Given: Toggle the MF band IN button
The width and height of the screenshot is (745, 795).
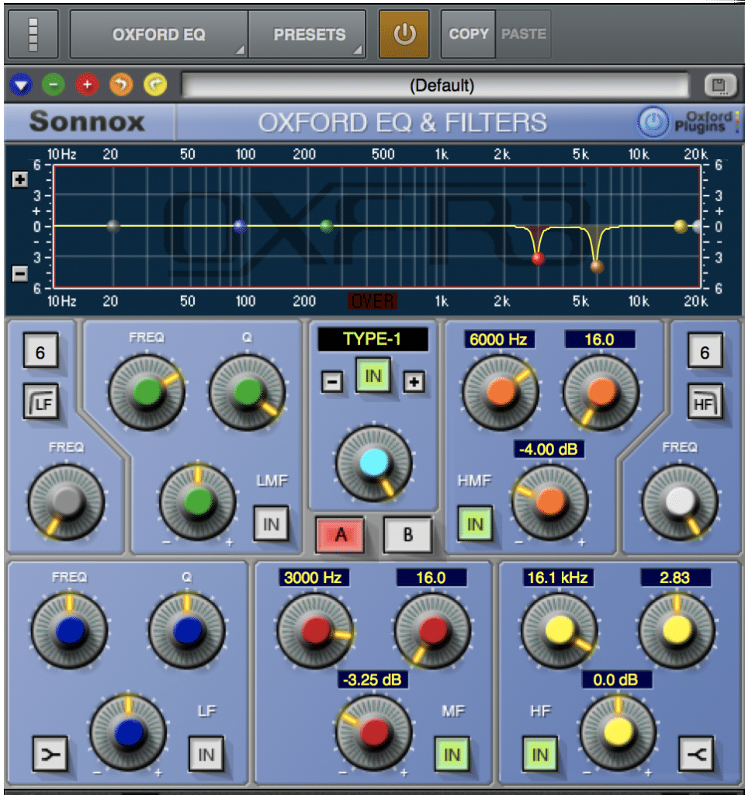Looking at the screenshot, I should point(452,754).
